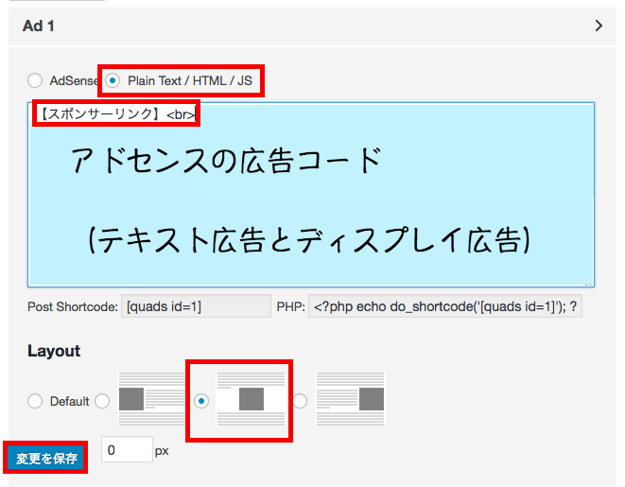Click the ad code textarea's resize handle
This screenshot has width=625, height=487.
[x=589, y=284]
